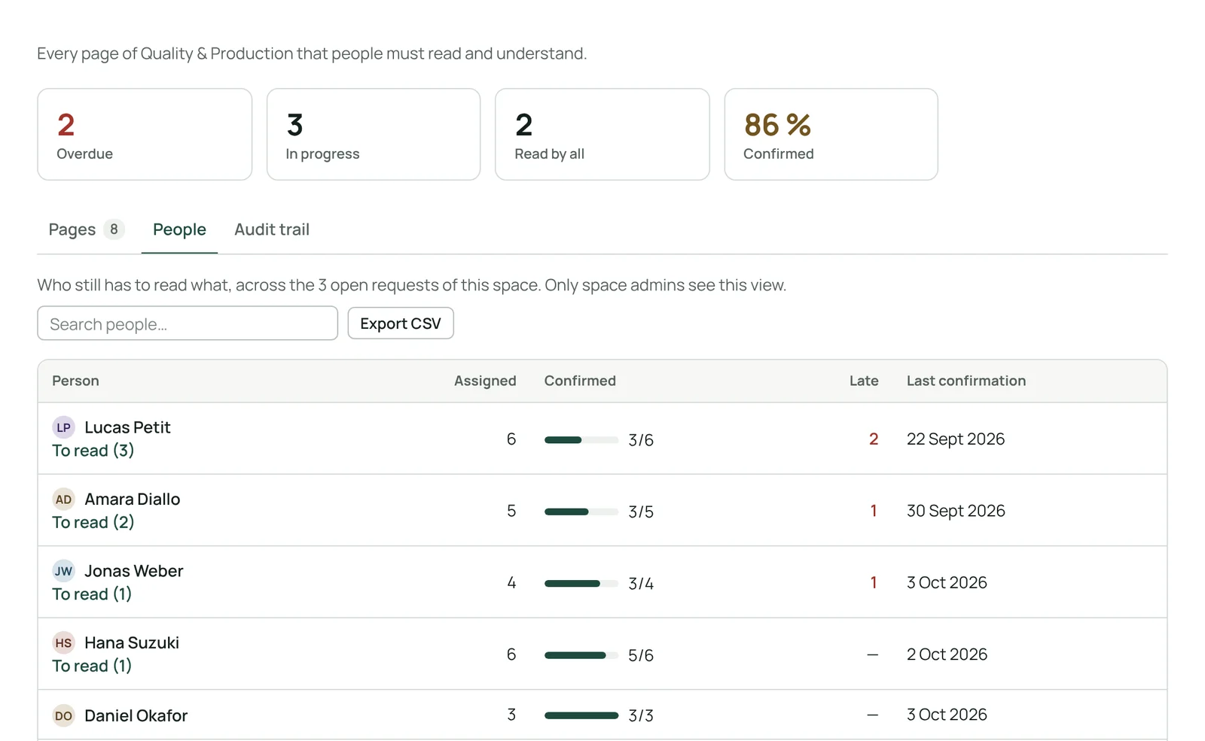Click Hana Suzuki's 5/6 progress bar

click(x=581, y=655)
